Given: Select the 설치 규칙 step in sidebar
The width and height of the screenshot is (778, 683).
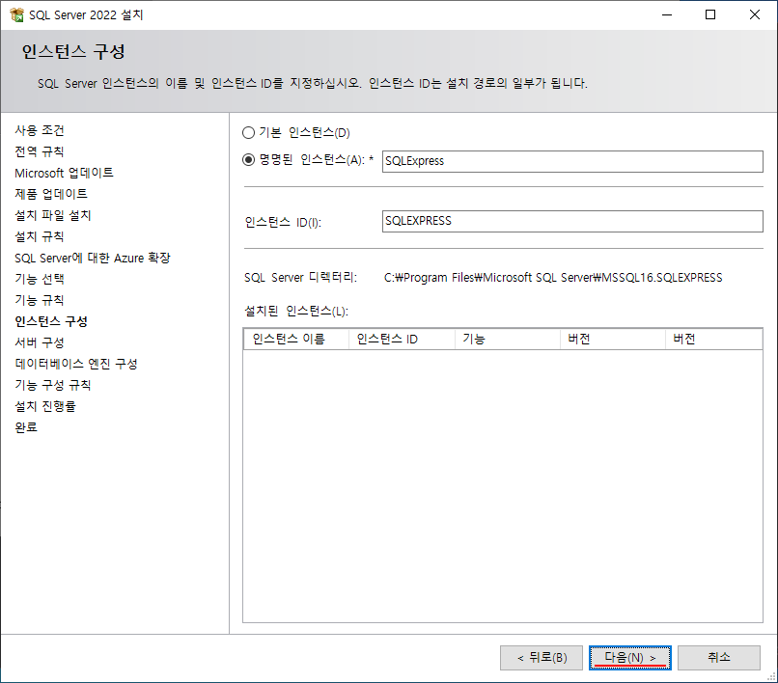Looking at the screenshot, I should coord(40,236).
